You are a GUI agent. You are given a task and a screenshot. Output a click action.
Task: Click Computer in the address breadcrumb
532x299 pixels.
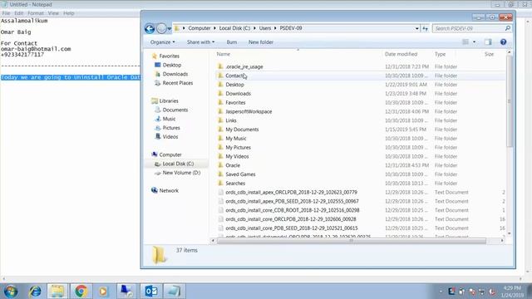199,28
